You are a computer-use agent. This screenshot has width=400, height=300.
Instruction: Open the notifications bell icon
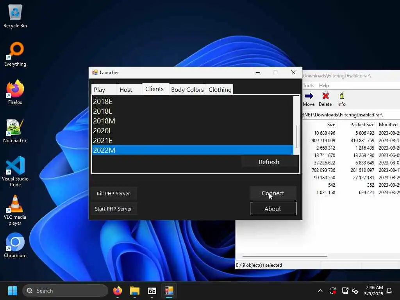(x=389, y=291)
